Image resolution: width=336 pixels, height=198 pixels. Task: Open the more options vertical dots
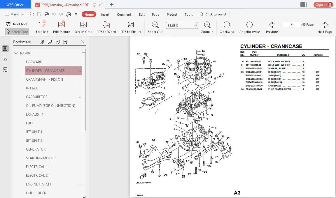tap(230, 14)
